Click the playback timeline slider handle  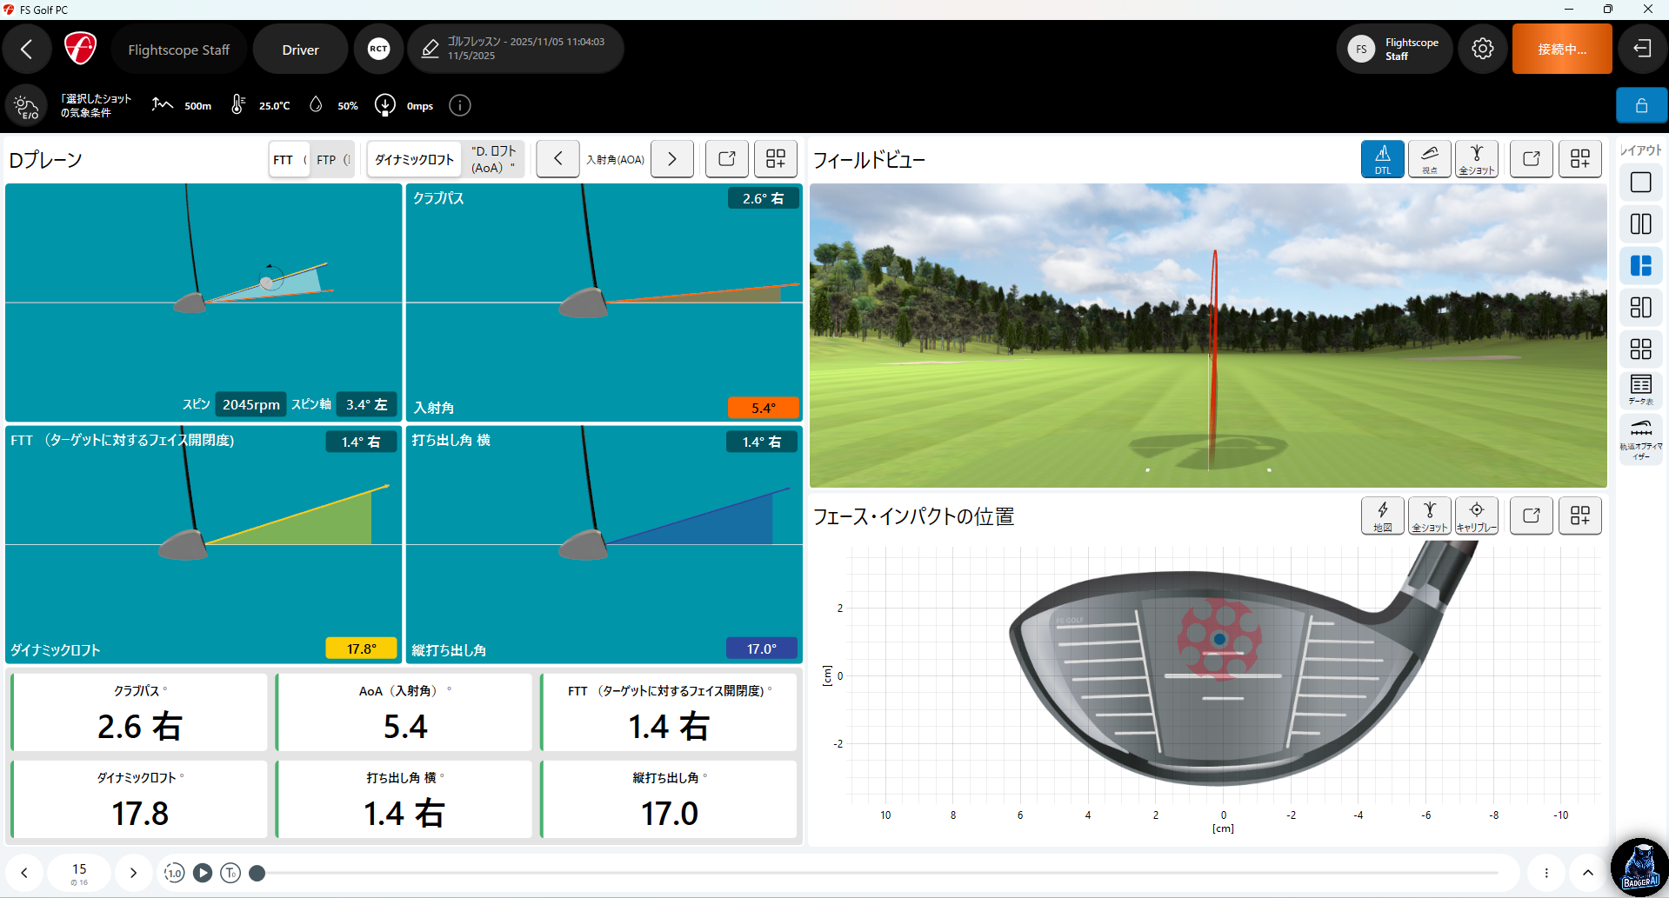click(257, 873)
